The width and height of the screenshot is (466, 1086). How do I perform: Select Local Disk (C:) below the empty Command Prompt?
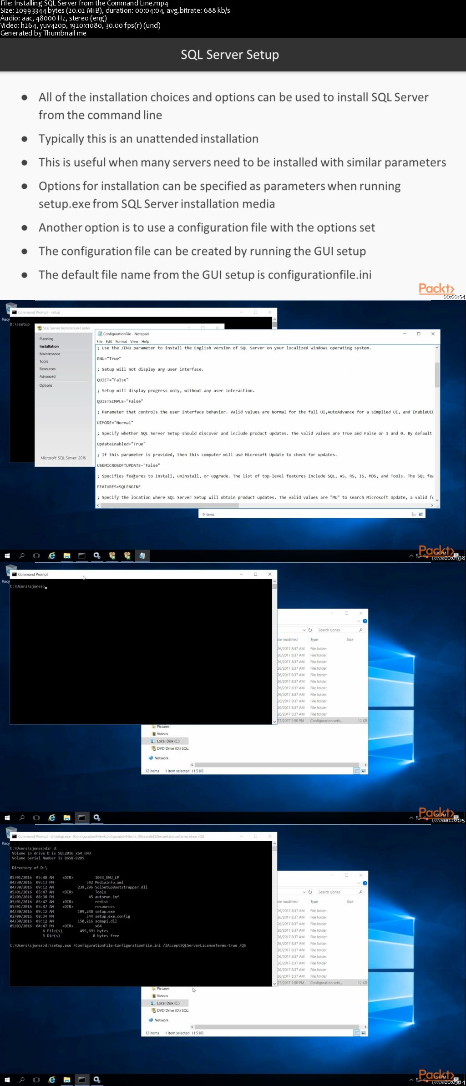(168, 741)
